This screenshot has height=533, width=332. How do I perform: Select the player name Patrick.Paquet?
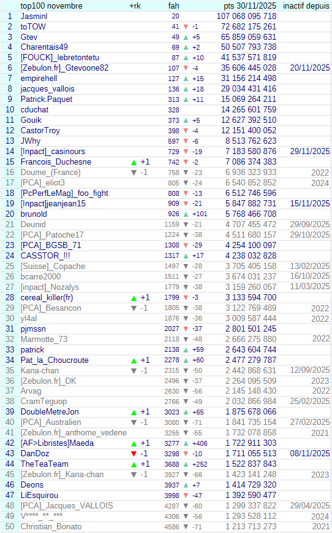tap(47, 99)
